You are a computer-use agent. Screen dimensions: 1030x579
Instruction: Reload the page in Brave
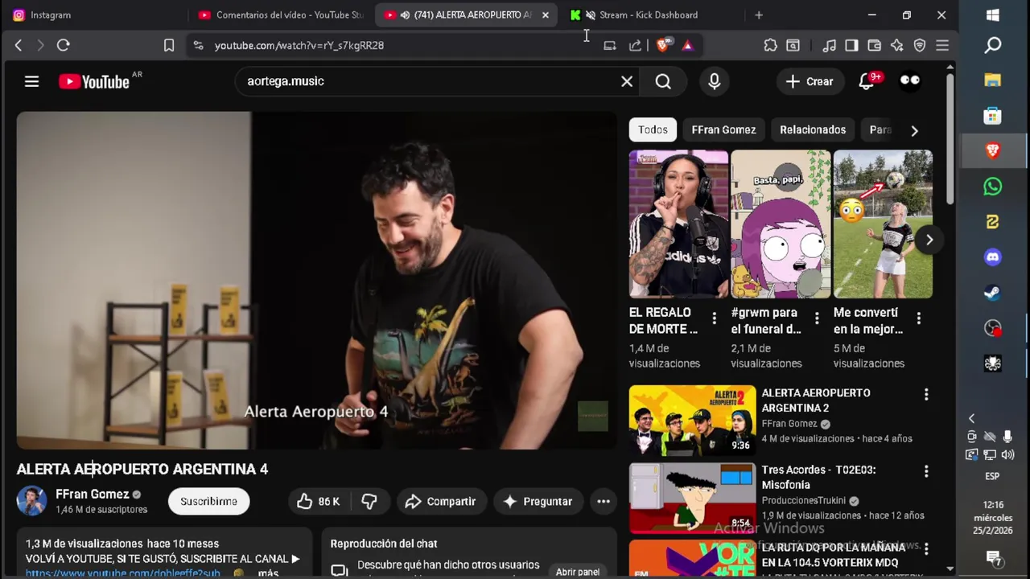tap(63, 45)
